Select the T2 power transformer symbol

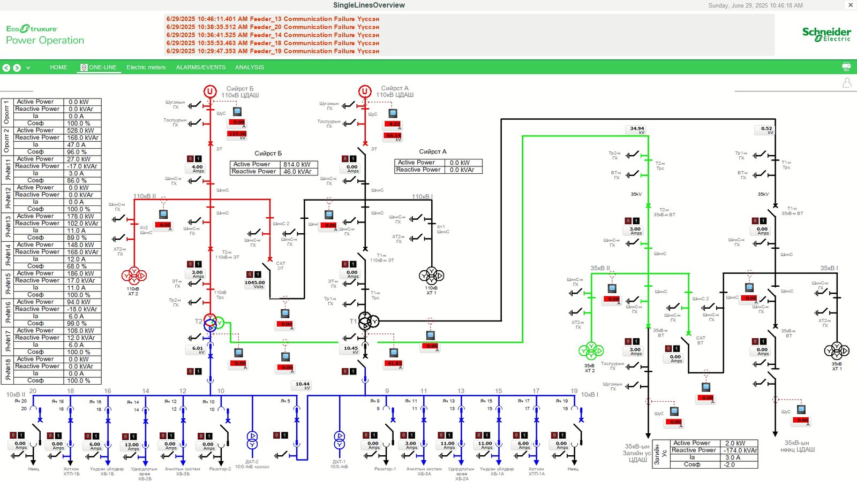pyautogui.click(x=212, y=323)
